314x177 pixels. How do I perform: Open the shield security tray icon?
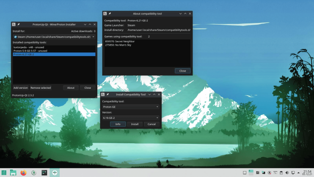coord(270,173)
